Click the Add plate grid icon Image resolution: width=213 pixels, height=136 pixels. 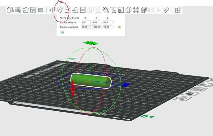[x=18, y=10]
